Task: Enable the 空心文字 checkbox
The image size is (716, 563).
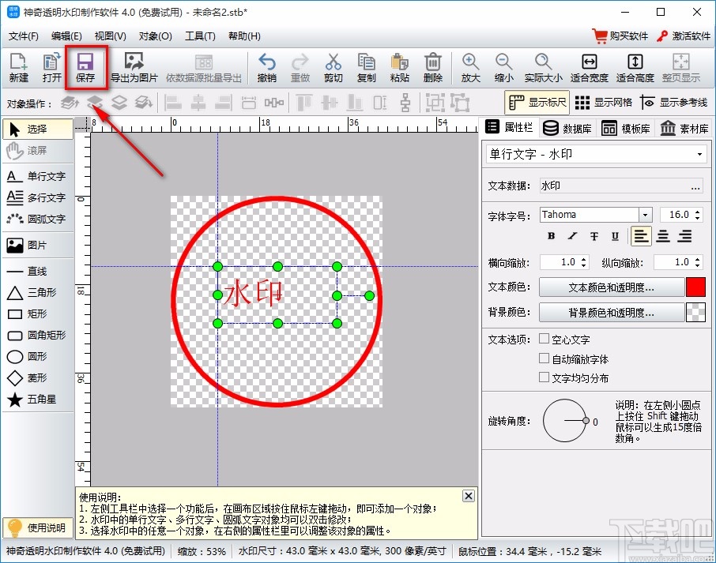Action: pos(544,339)
